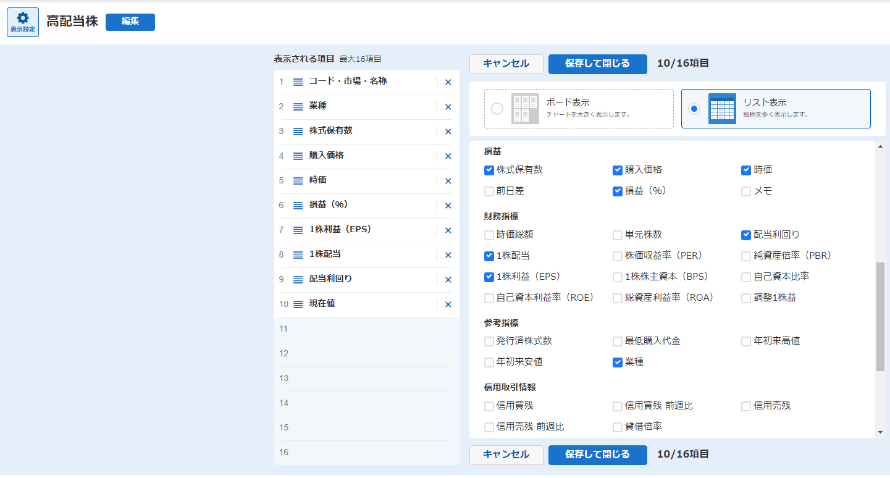This screenshot has height=478, width=890.
Task: Click the drag handle for 購入価格 row
Action: pyautogui.click(x=298, y=156)
